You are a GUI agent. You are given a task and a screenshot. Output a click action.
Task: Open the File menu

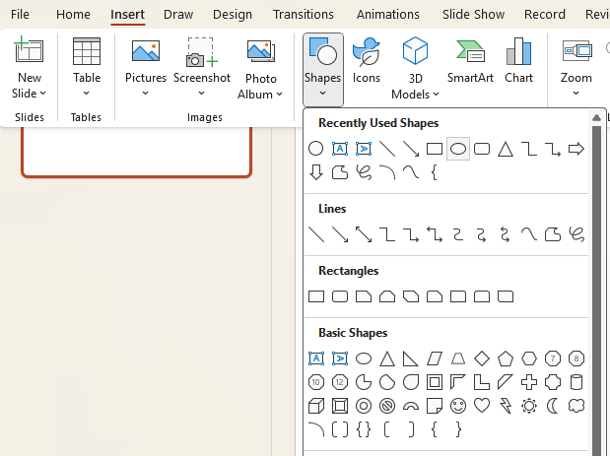(x=20, y=15)
